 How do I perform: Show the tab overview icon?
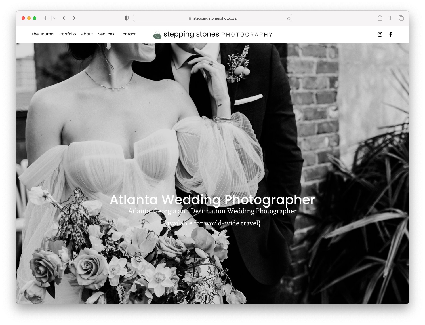click(x=401, y=18)
